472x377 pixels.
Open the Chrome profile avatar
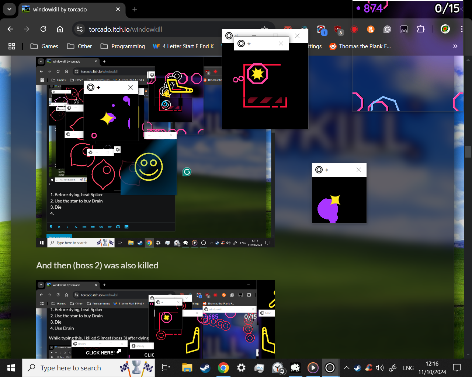(445, 29)
